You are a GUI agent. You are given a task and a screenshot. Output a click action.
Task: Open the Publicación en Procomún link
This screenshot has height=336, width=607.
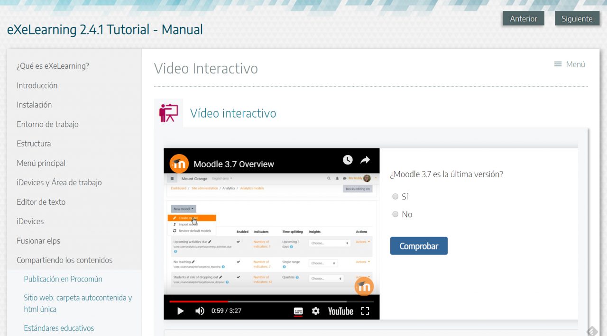coord(63,279)
